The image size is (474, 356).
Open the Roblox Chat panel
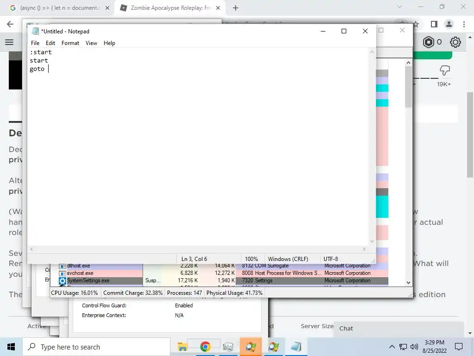coord(399,329)
